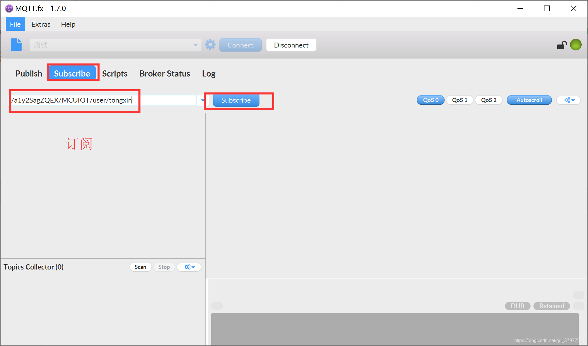Switch to the Log tab

(208, 73)
